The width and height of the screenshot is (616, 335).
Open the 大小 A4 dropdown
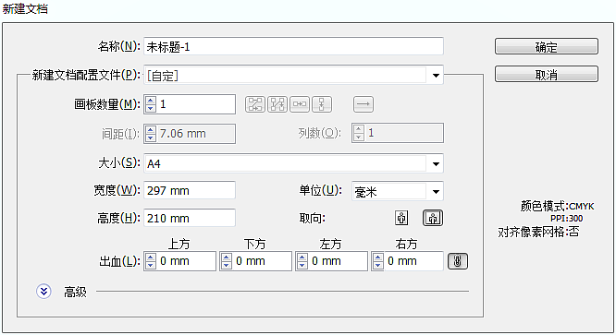coord(293,163)
